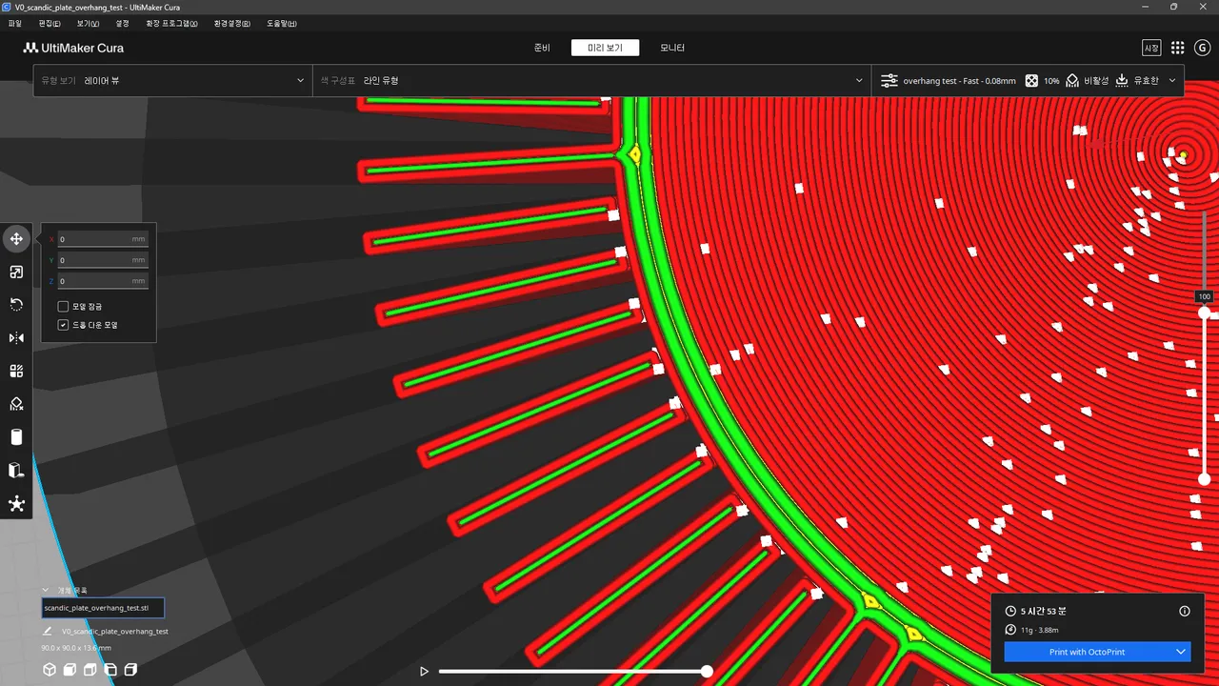Click the pencil icon to rename job
1219x686 pixels.
[48, 631]
